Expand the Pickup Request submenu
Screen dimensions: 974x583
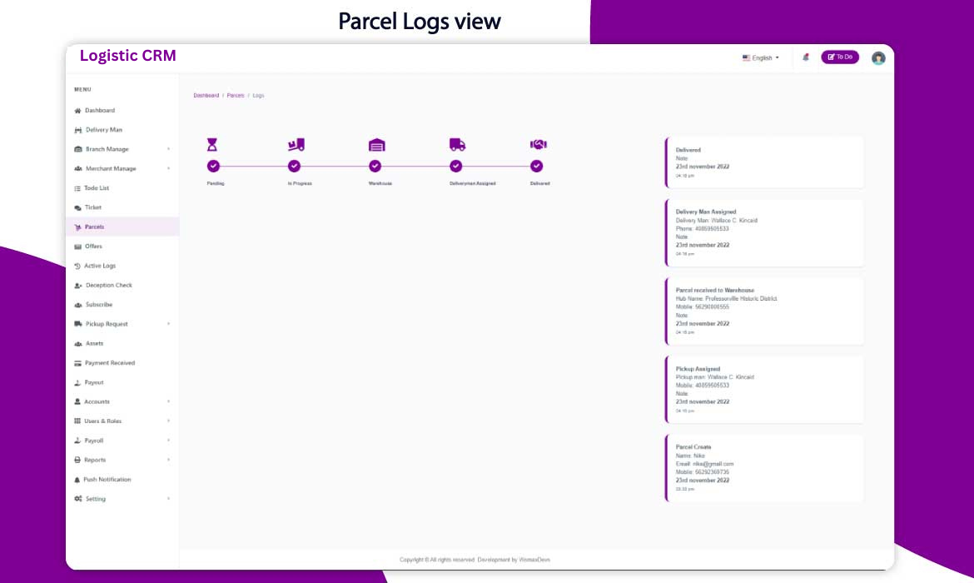coord(107,324)
